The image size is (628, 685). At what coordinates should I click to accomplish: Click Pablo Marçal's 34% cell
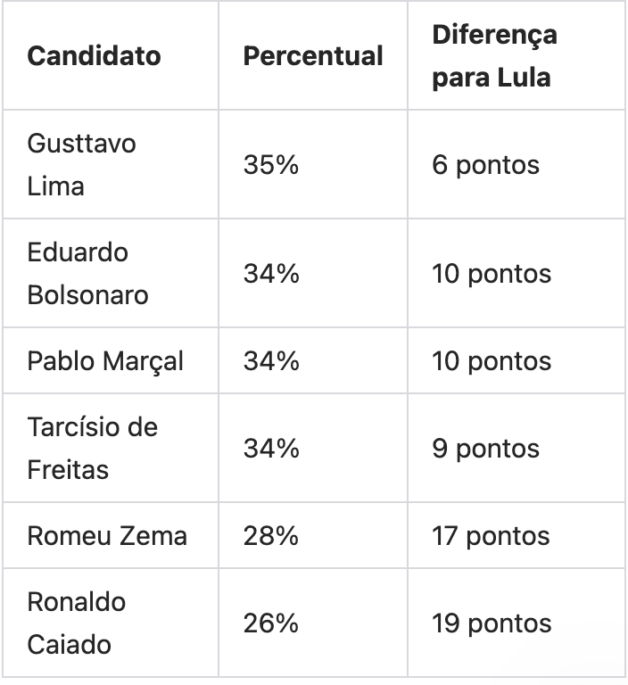tap(271, 361)
